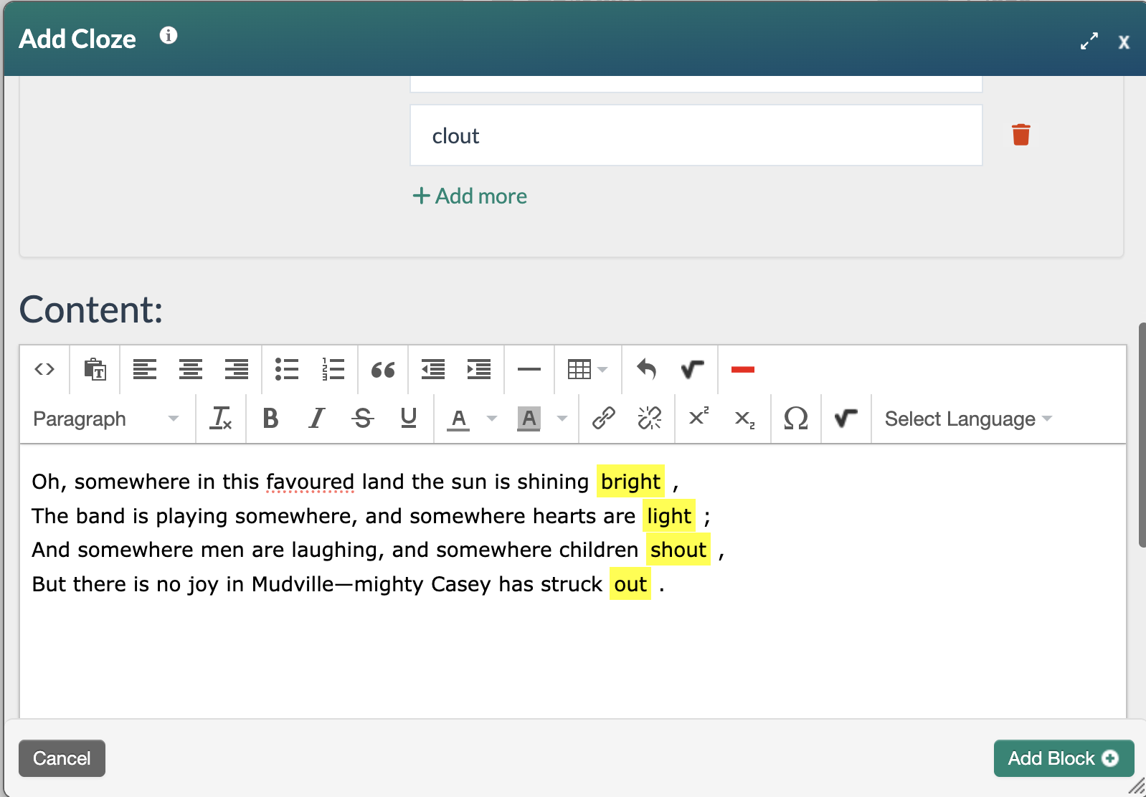The image size is (1146, 797).
Task: Clear formatting on selected text
Action: tap(221, 418)
